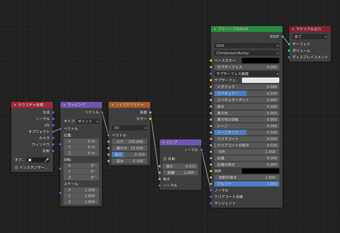Click the yellow カラー output socket on Noise Texture
Screen dimensions: 340x233
[150, 119]
